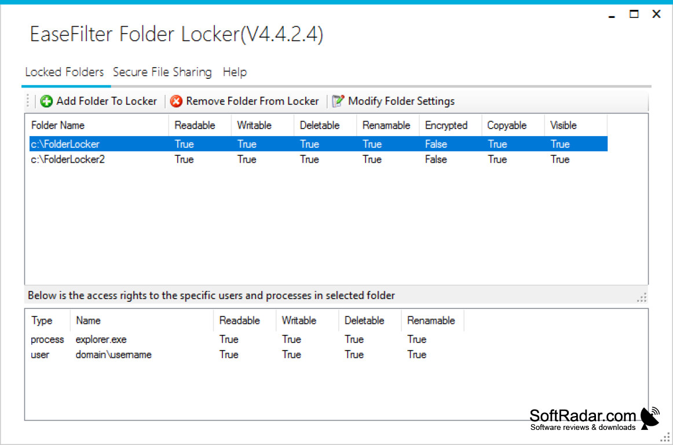Image resolution: width=673 pixels, height=445 pixels.
Task: Maximize the Folder Locker window
Action: (x=634, y=14)
